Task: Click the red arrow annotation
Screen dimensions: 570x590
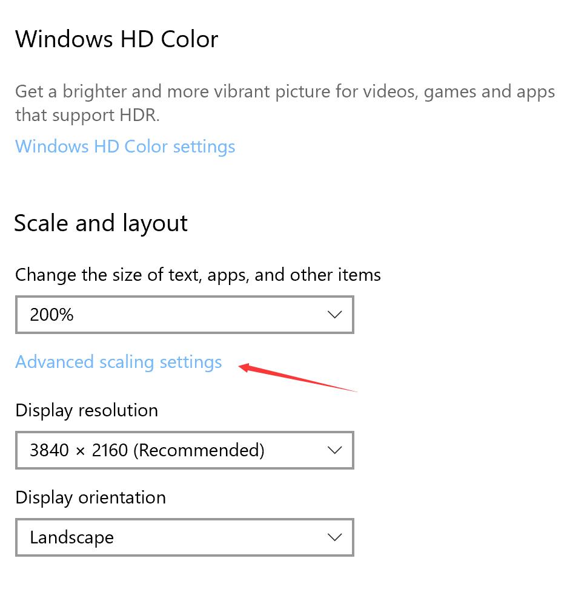Action: (x=297, y=378)
